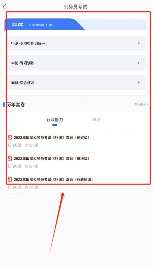153x269 pixels.
Task: Click the blue indicator under 行政能力
Action: pos(55,125)
